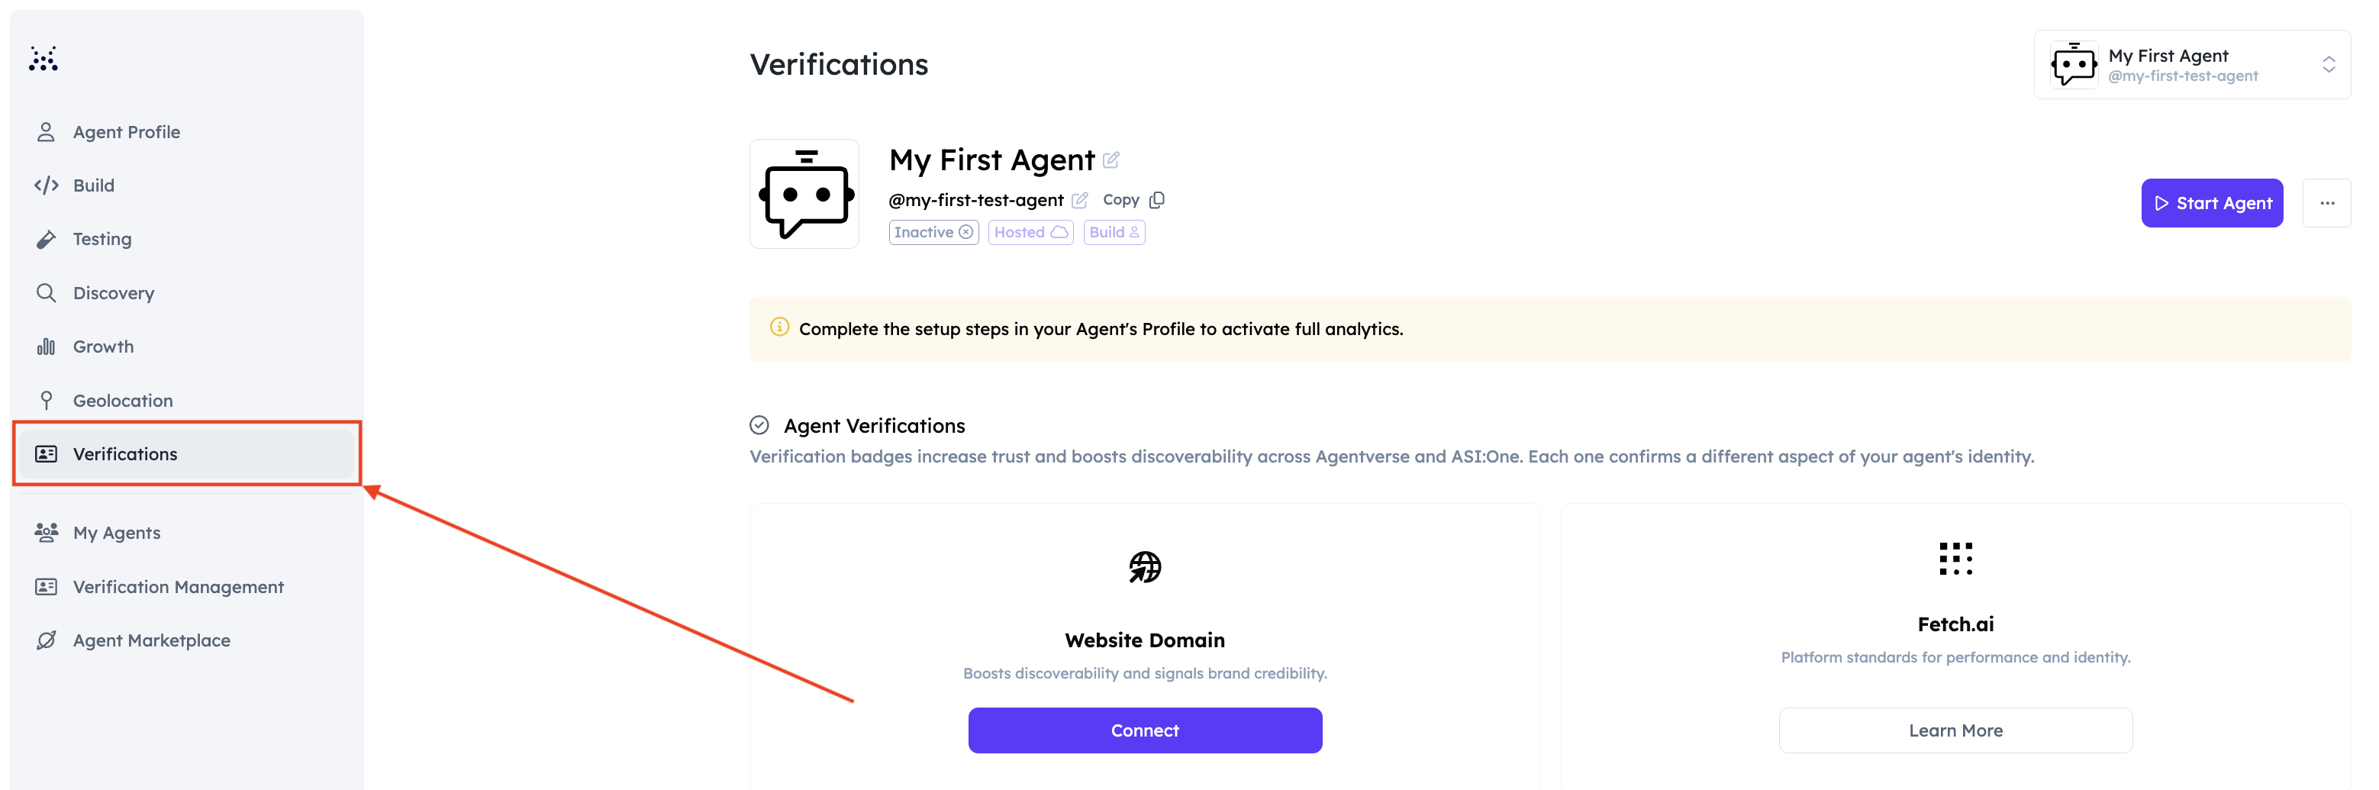
Task: Open the three-dots more options menu
Action: click(2326, 203)
